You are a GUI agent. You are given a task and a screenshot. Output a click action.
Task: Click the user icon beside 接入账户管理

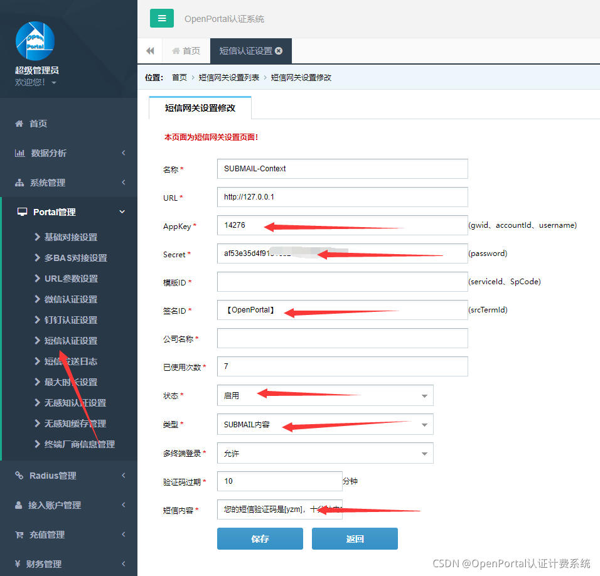click(18, 505)
